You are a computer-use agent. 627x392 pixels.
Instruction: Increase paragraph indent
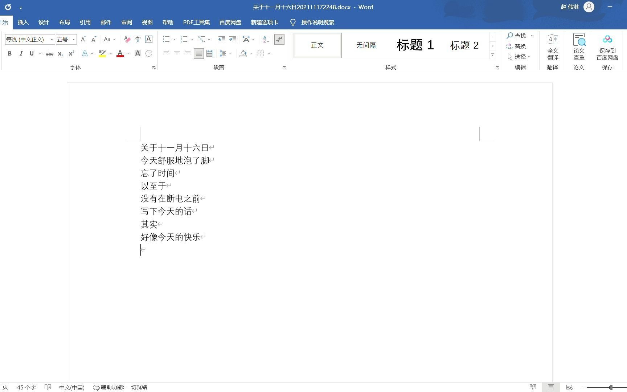pyautogui.click(x=233, y=39)
